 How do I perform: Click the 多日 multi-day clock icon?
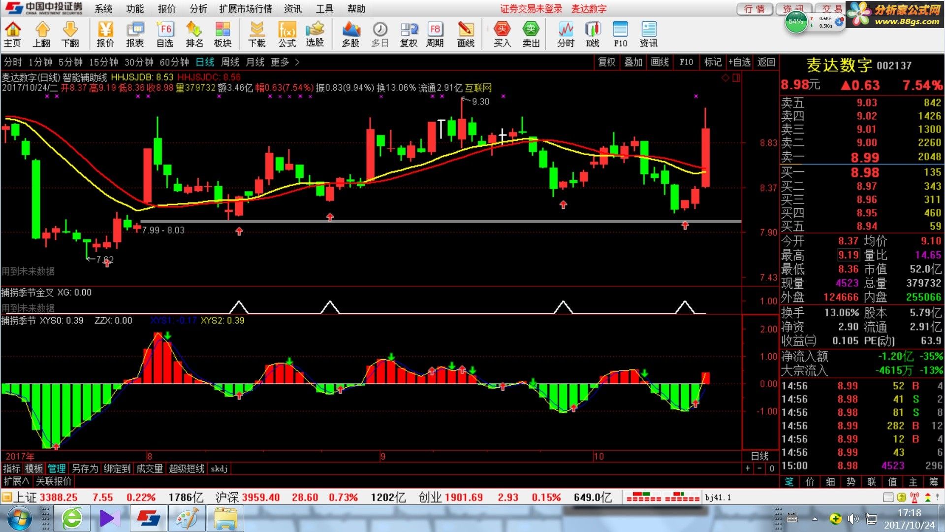(x=380, y=34)
